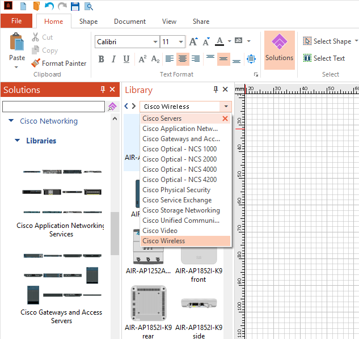The height and width of the screenshot is (339, 359).
Task: Click the Undo arrow icon
Action: pos(49,7)
